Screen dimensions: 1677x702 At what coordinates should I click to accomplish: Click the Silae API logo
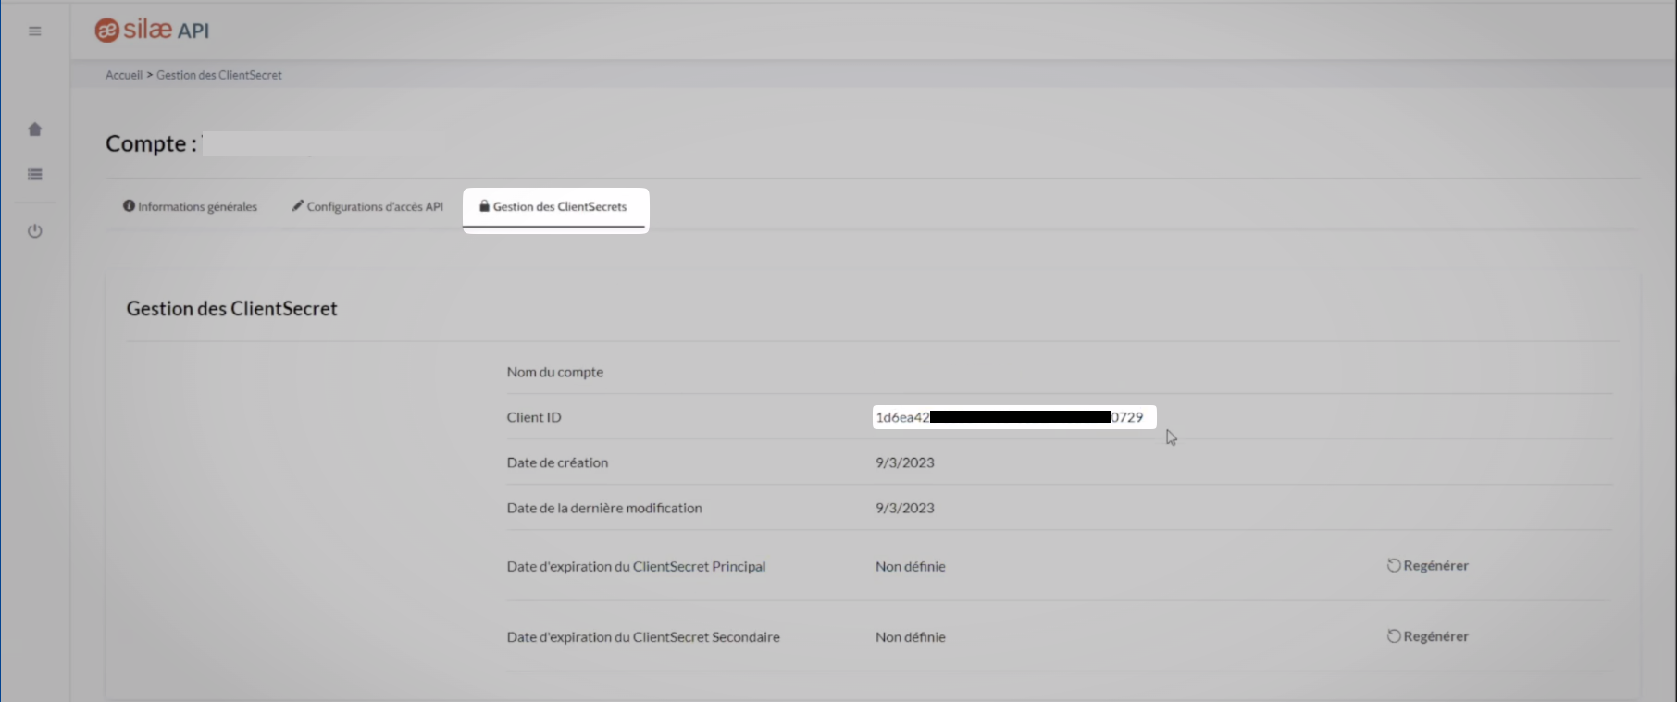[153, 31]
